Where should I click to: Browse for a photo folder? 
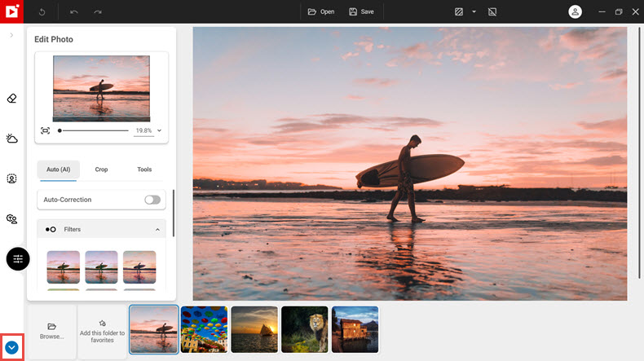point(51,331)
